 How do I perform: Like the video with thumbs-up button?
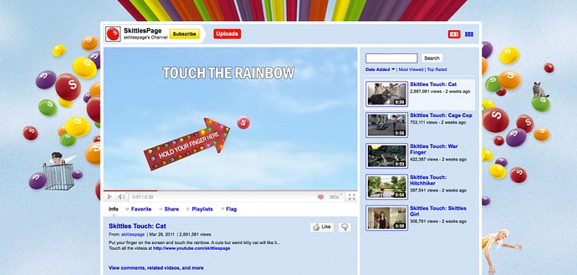coord(322,227)
